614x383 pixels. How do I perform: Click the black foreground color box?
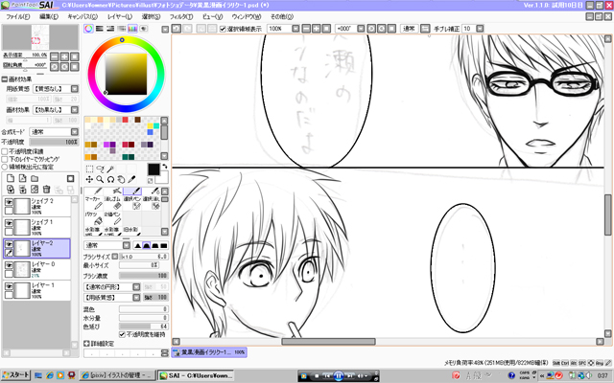(153, 169)
